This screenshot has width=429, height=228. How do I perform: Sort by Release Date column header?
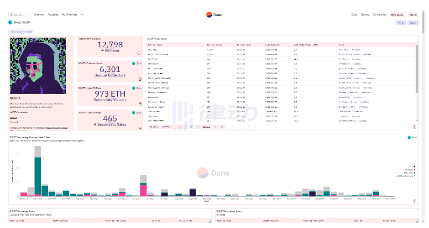(x=244, y=45)
